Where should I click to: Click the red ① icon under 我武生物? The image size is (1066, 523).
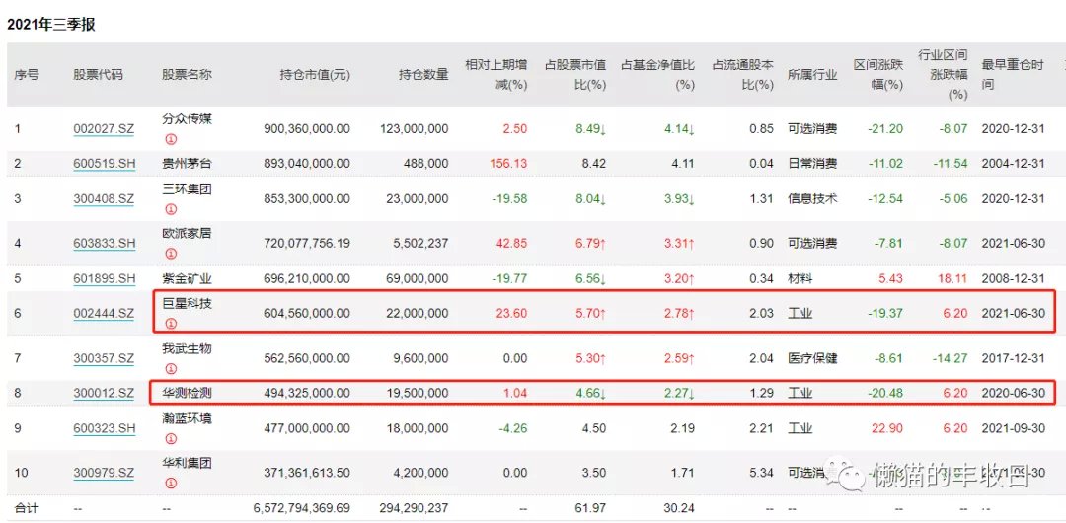coord(171,369)
